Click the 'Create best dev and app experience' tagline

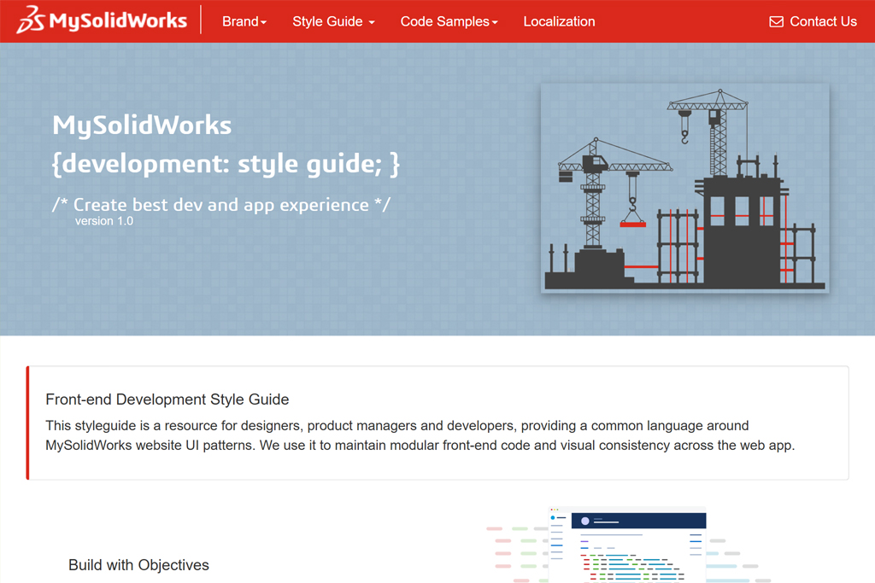221,205
